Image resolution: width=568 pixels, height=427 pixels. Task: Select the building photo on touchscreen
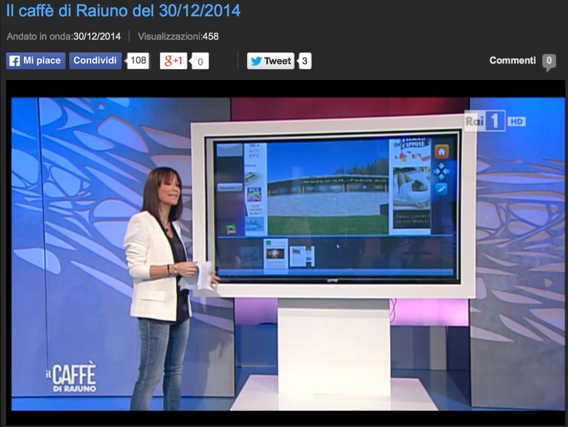[327, 187]
